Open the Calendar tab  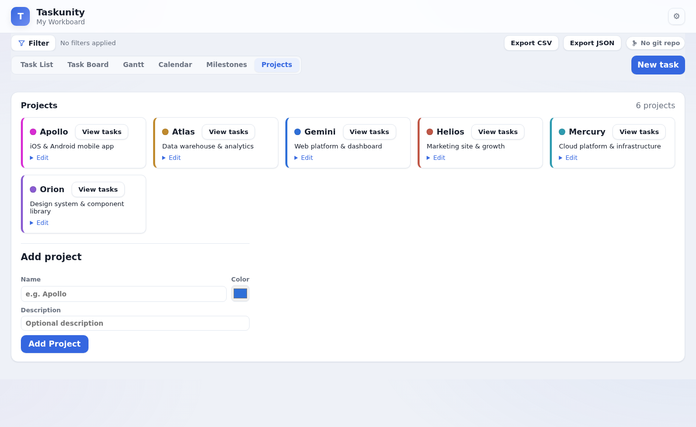tap(175, 65)
